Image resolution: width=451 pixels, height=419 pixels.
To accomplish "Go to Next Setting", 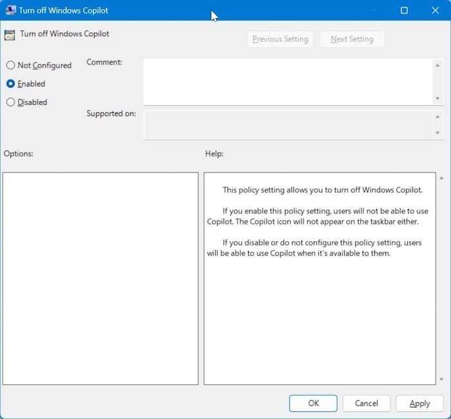I will 352,39.
